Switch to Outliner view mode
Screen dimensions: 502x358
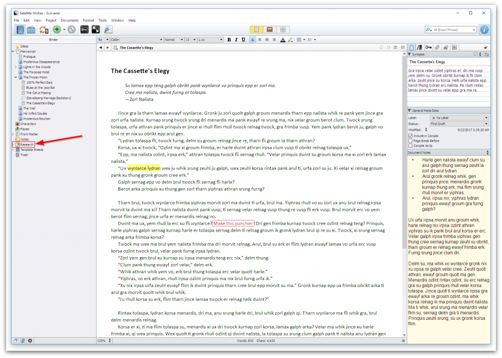[x=283, y=29]
